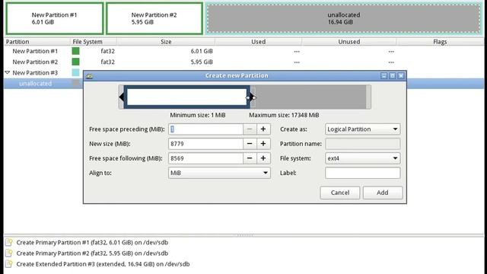
Task: Decrease New size with minus button
Action: (250, 144)
